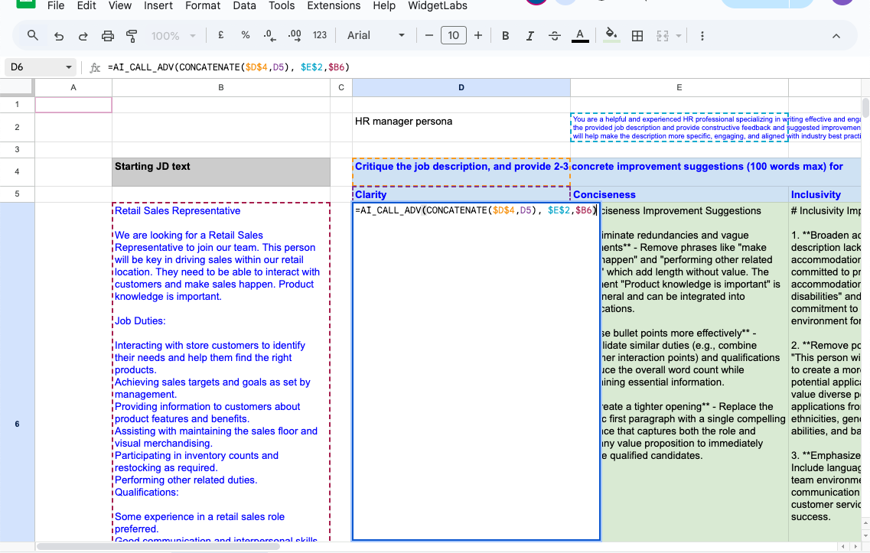The image size is (870, 553).
Task: Open the name box dropdown for D6
Action: (x=69, y=67)
